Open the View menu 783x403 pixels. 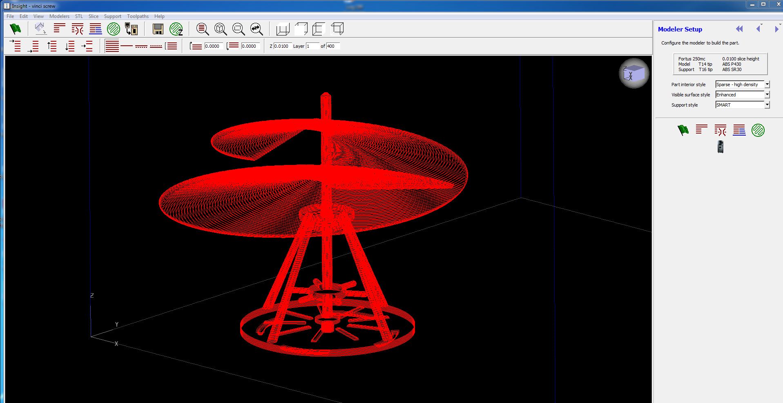(38, 16)
